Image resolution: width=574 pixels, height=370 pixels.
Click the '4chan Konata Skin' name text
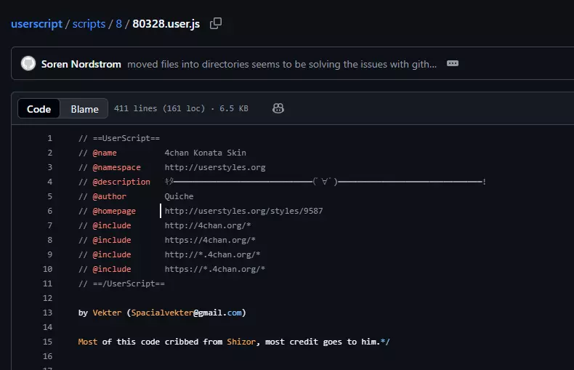[x=206, y=153]
